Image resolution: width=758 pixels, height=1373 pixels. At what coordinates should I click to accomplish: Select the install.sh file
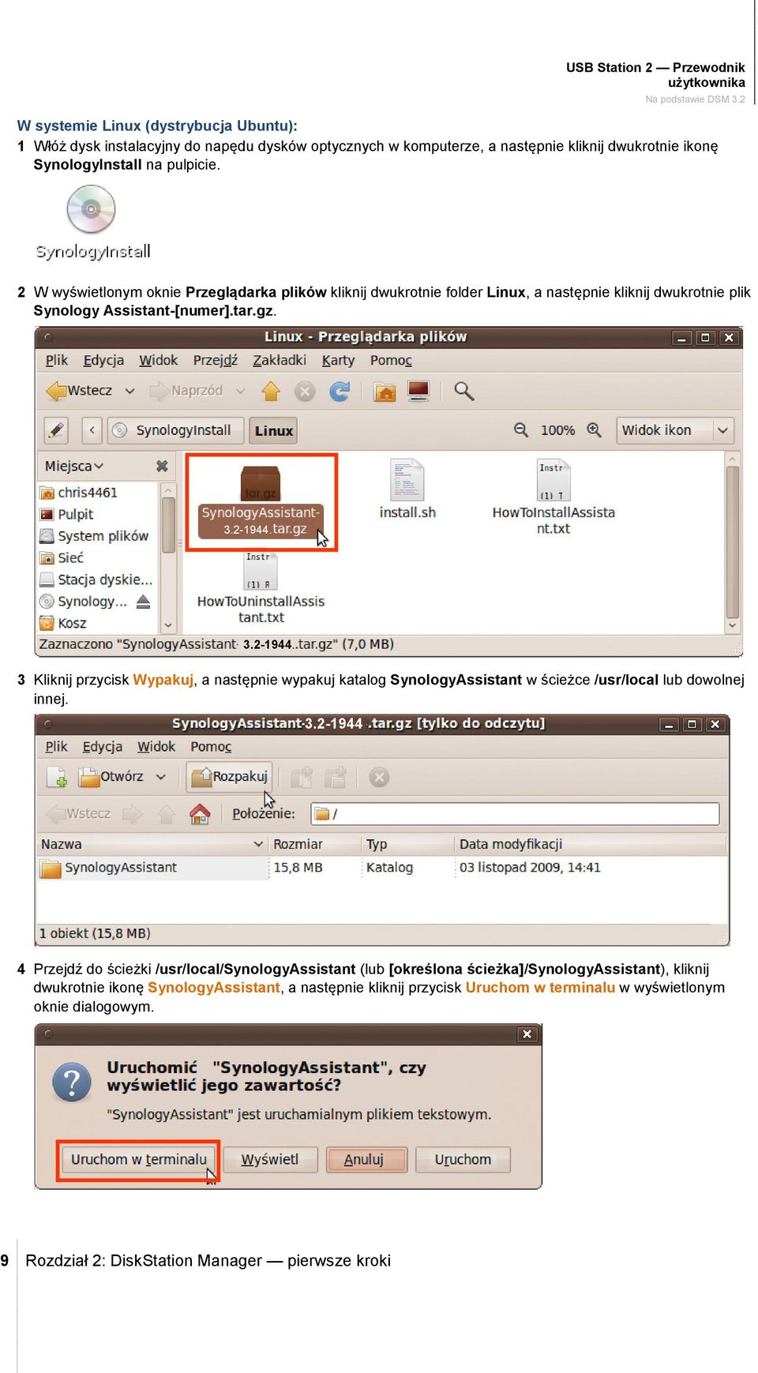point(407,490)
